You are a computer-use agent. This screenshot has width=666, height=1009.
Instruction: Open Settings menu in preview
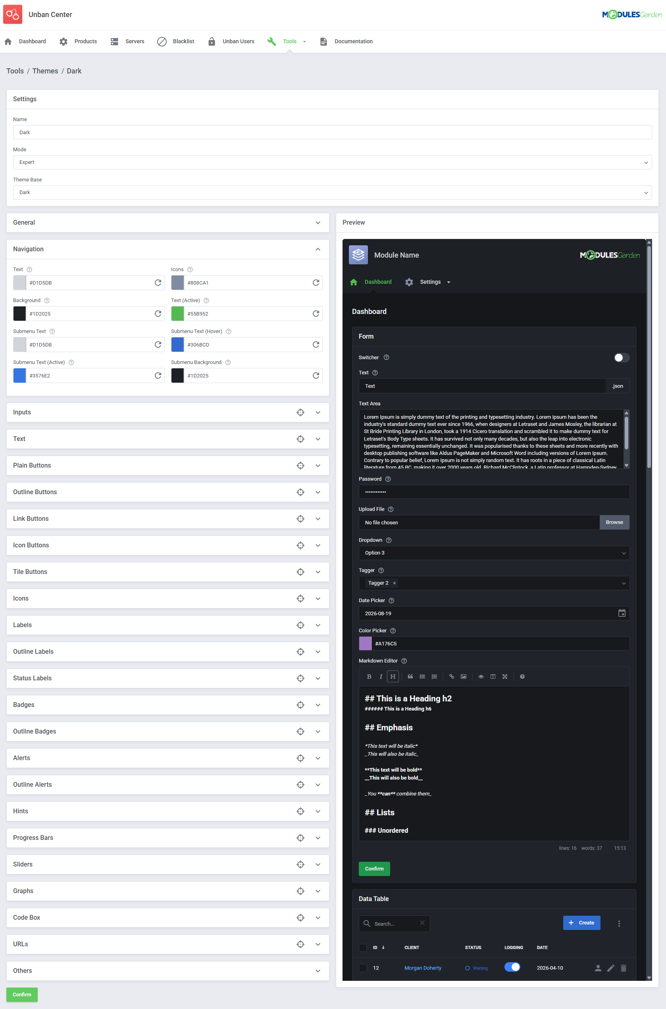(428, 282)
